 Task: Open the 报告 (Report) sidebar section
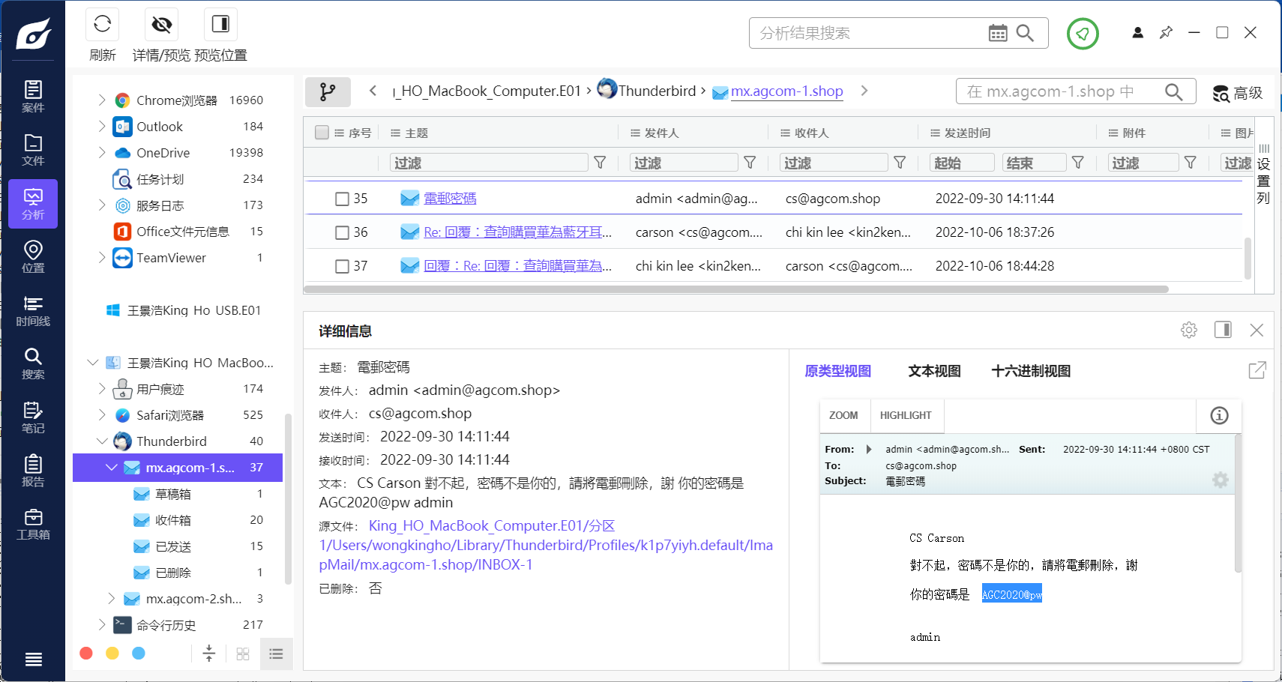click(x=33, y=471)
